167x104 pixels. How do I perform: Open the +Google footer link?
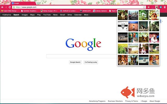[x=144, y=101]
